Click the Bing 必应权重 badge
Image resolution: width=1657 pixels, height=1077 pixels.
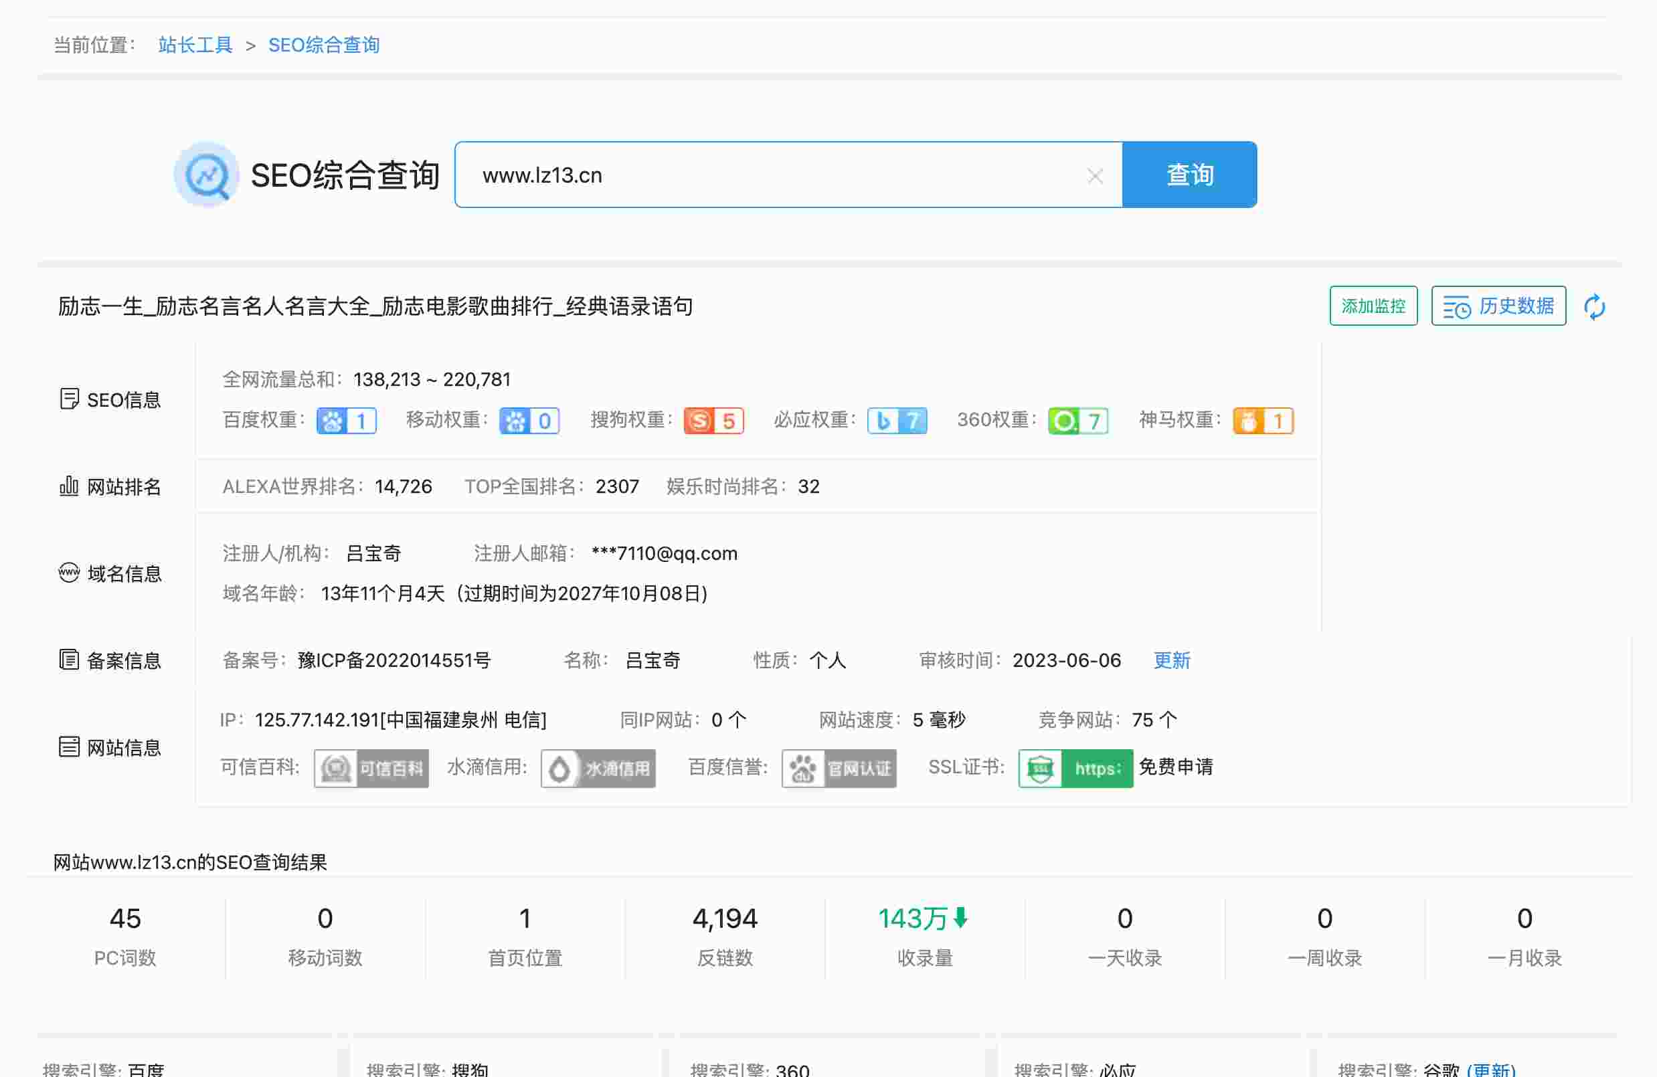897,421
